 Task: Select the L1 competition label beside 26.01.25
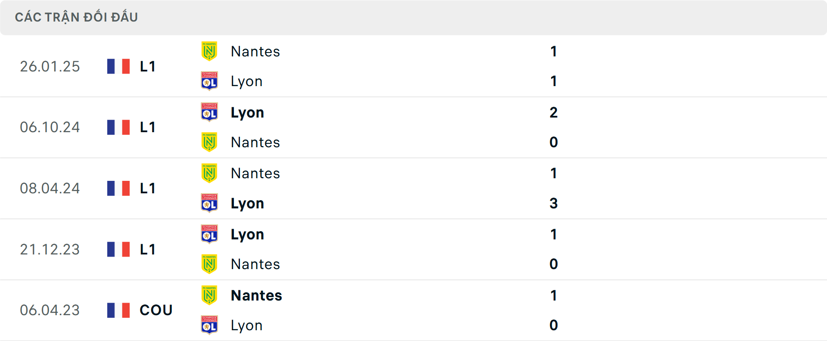[147, 66]
